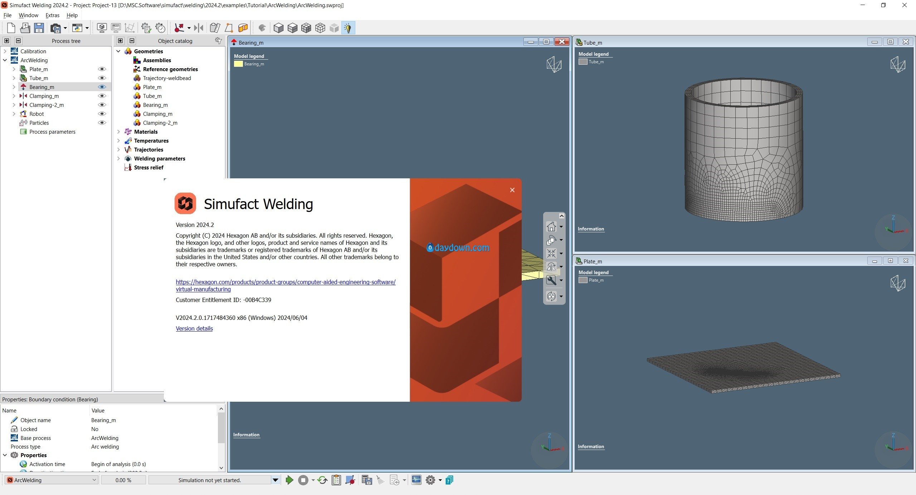Screen dimensions: 916x495
Task: Open the Window menu
Action: pos(28,15)
